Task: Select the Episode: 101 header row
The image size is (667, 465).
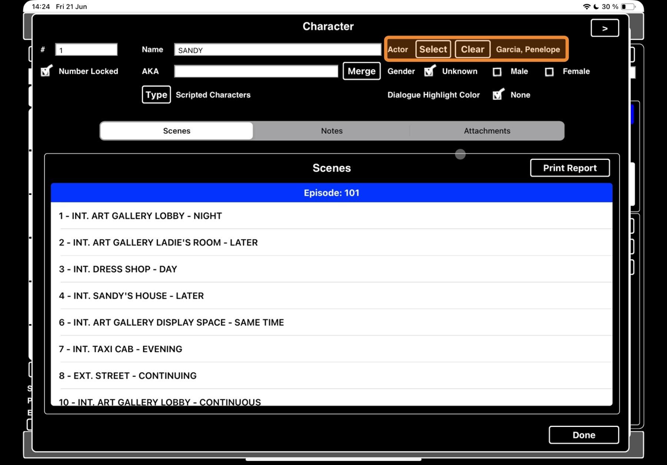Action: coord(331,193)
